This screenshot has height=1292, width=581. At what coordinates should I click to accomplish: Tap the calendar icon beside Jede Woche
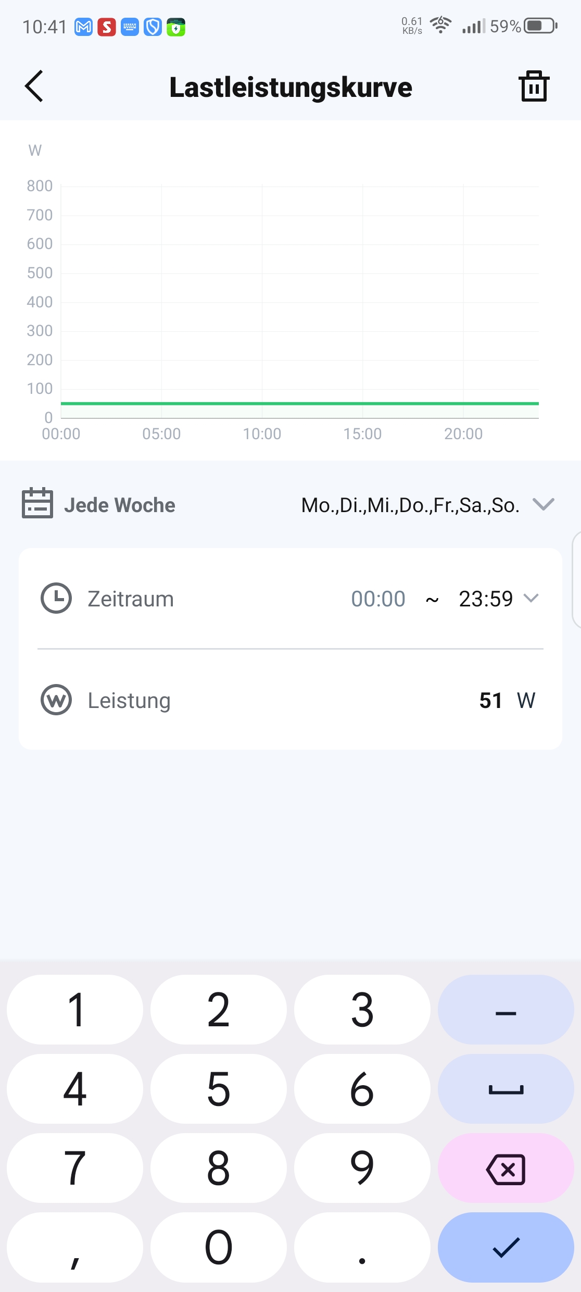(37, 503)
